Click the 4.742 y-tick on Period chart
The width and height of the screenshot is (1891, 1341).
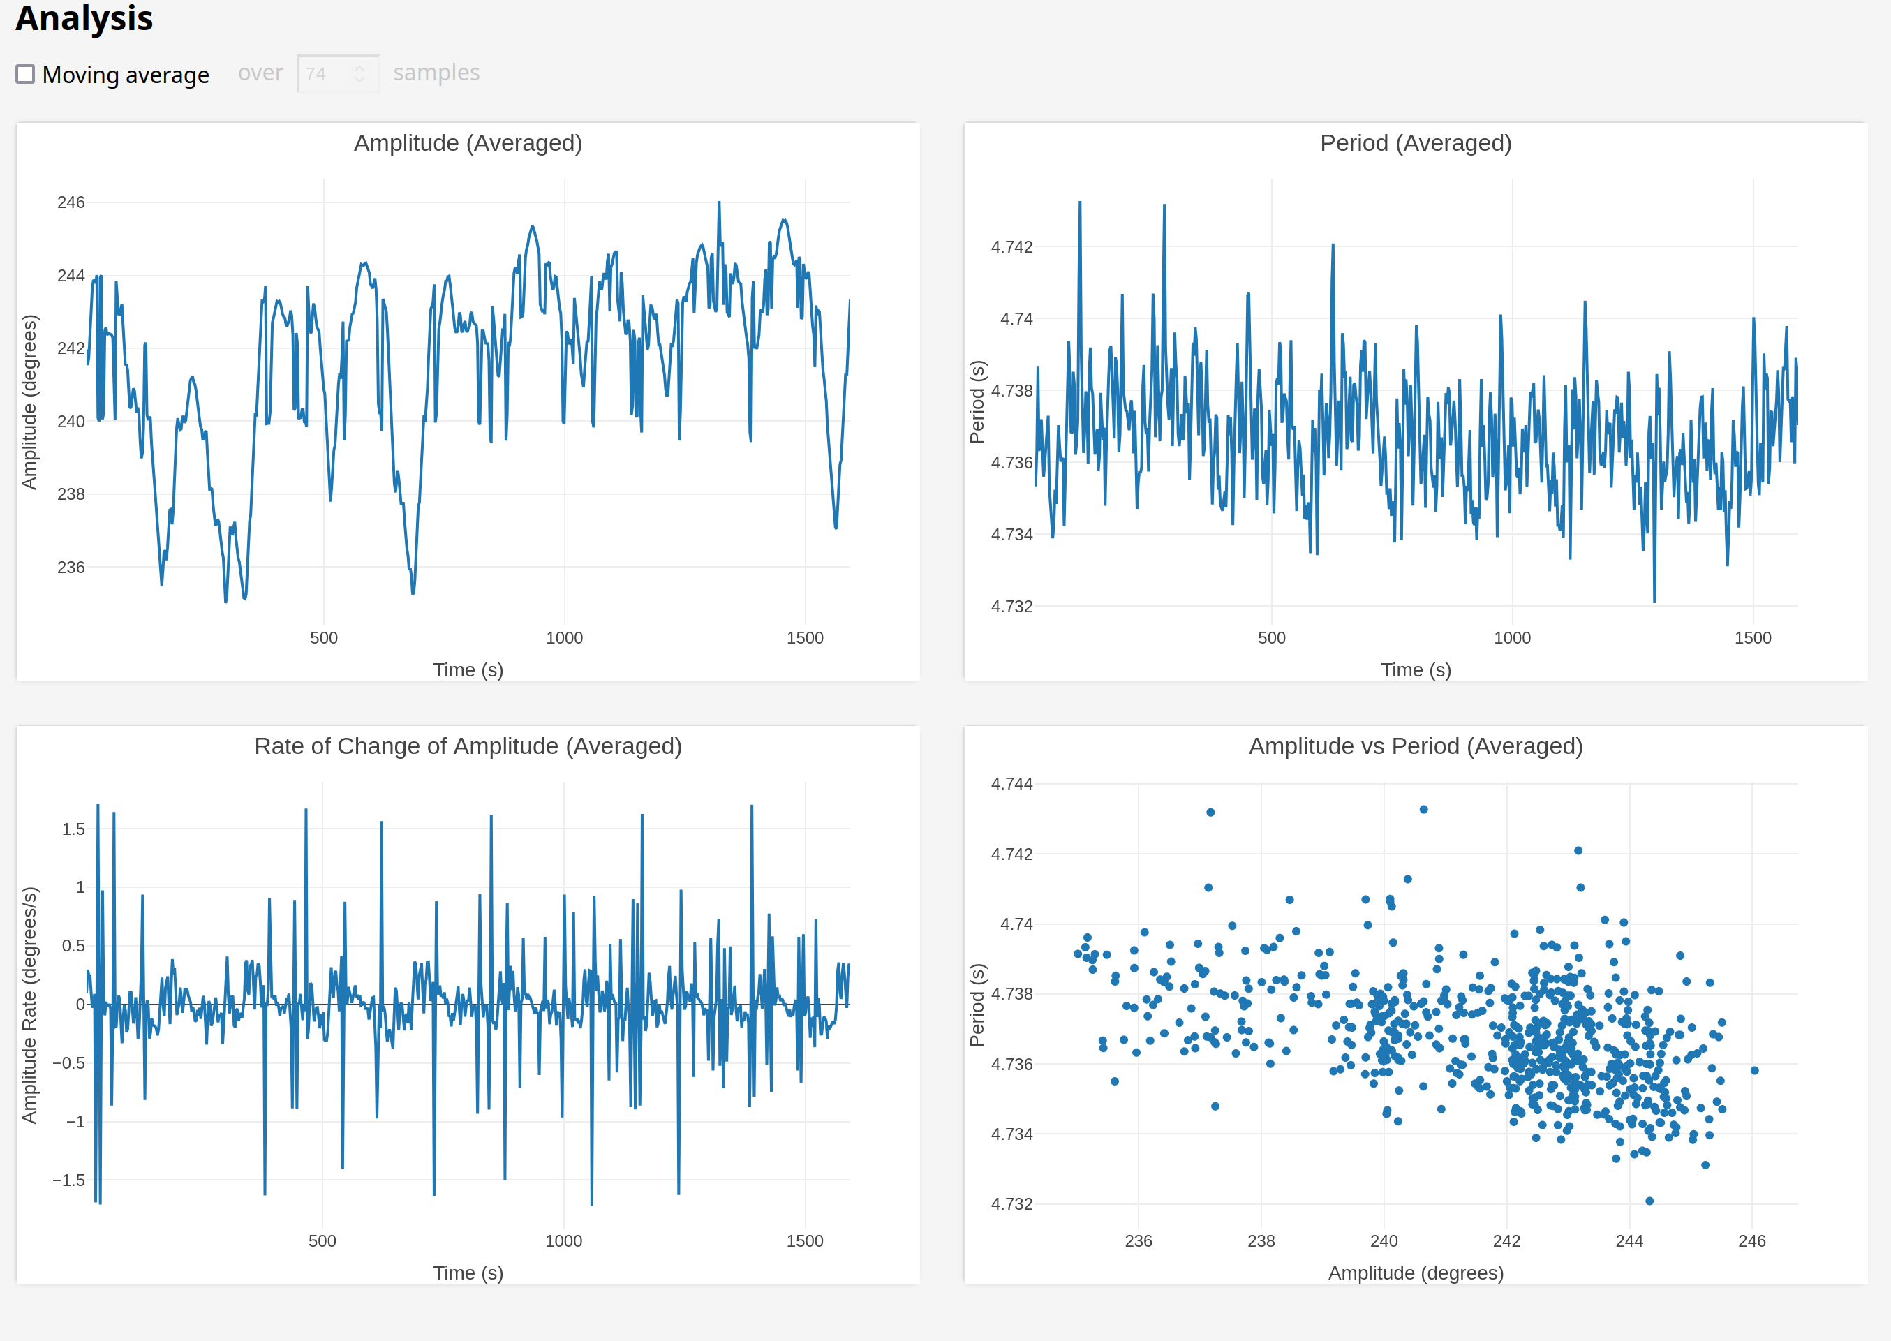click(1011, 247)
